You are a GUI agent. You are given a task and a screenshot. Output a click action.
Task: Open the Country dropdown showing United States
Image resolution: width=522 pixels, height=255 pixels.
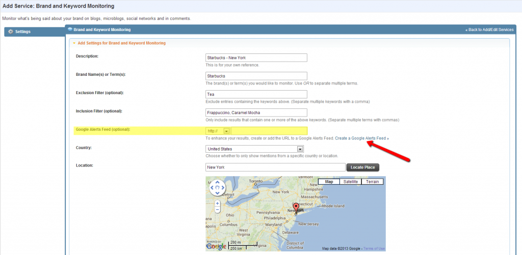255,149
